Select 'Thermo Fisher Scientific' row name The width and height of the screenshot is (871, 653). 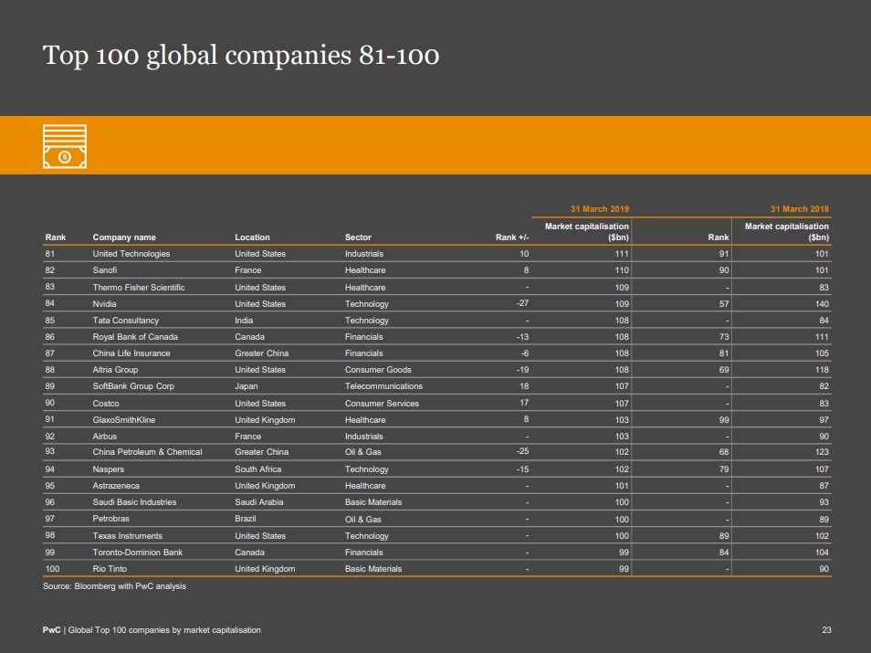click(x=139, y=288)
